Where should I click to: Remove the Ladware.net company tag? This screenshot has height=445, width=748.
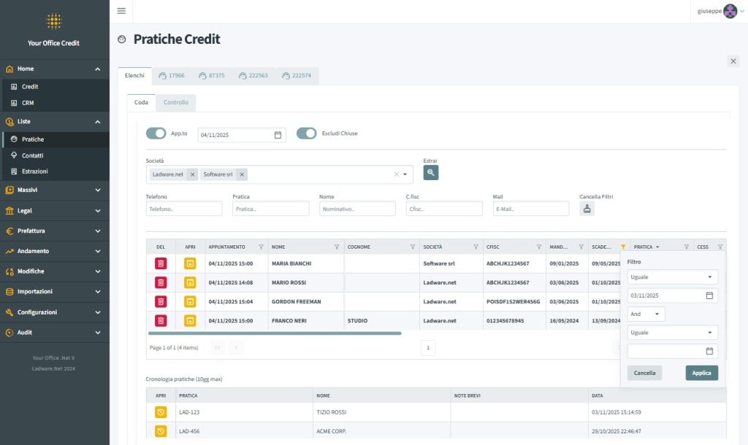(191, 174)
